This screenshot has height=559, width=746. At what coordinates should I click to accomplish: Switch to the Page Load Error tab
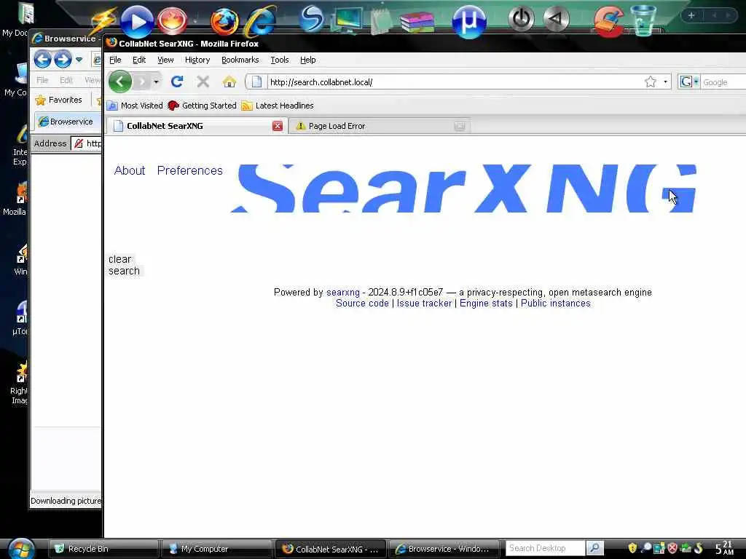point(379,126)
